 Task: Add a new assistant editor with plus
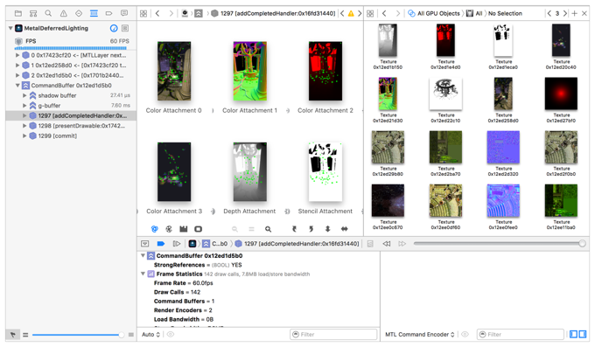click(x=575, y=13)
